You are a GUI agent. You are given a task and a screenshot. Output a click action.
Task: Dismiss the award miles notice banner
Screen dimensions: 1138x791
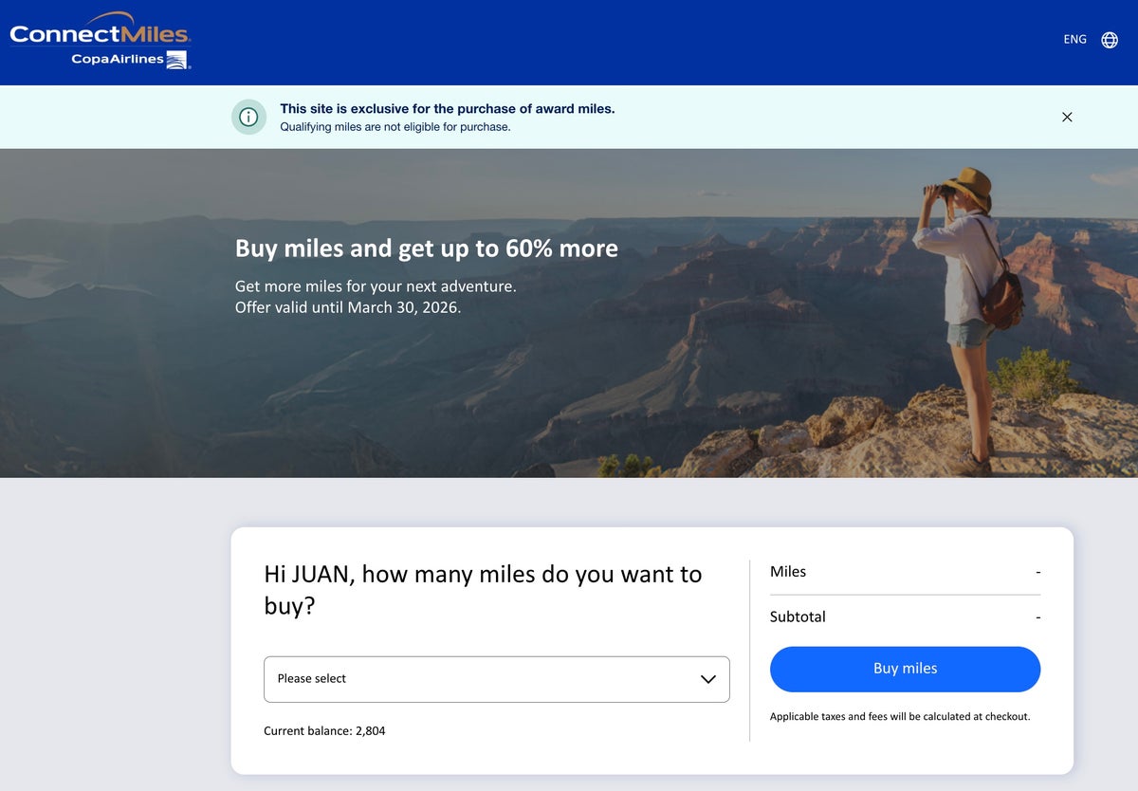pyautogui.click(x=1067, y=117)
